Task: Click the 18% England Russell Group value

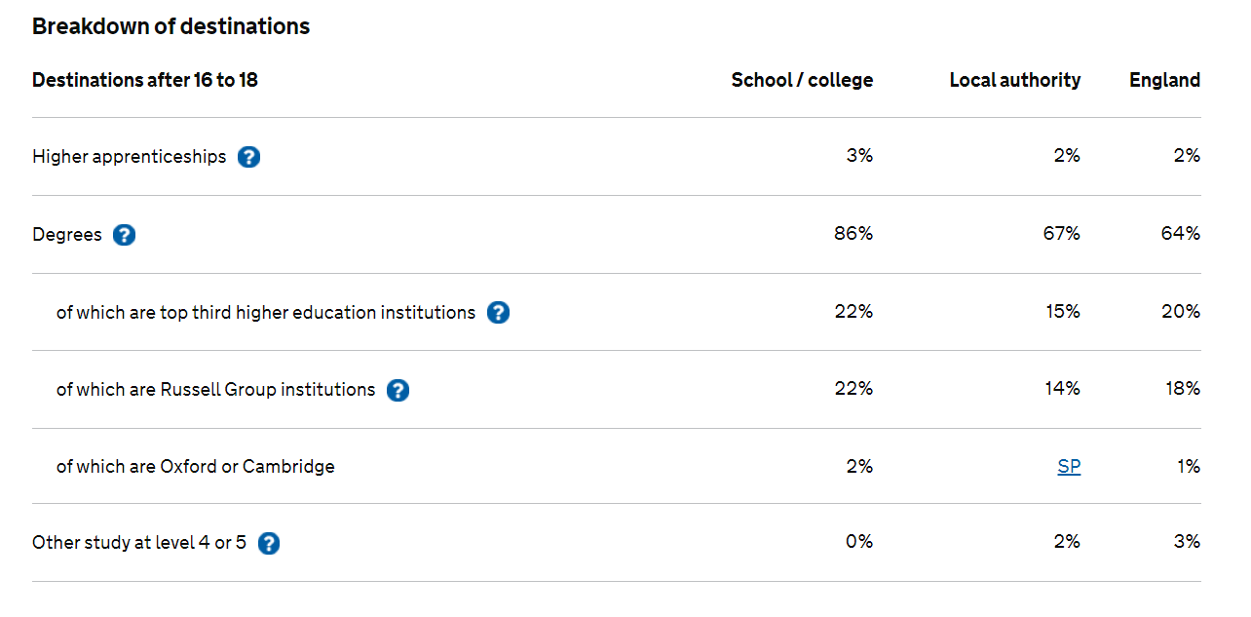Action: [1183, 389]
